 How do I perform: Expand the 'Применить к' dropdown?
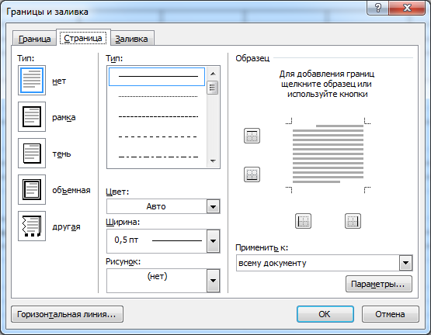(405, 263)
